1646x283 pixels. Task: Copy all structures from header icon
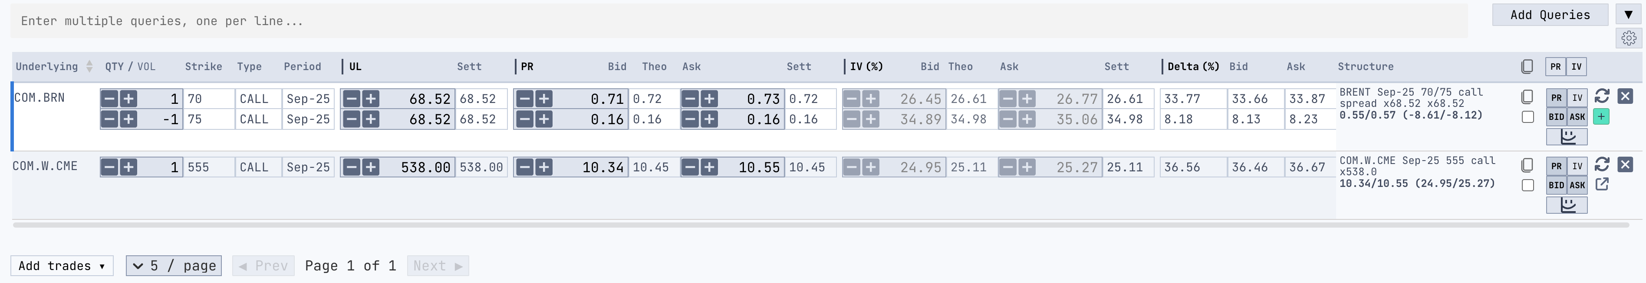pos(1527,67)
